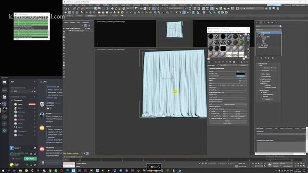Toggle Render Iters checkbox
Viewport: 308px width, 173px height.
click(x=261, y=71)
